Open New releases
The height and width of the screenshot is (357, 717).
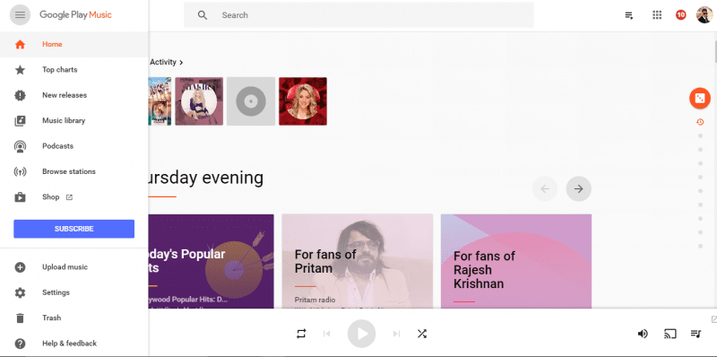[x=74, y=95]
